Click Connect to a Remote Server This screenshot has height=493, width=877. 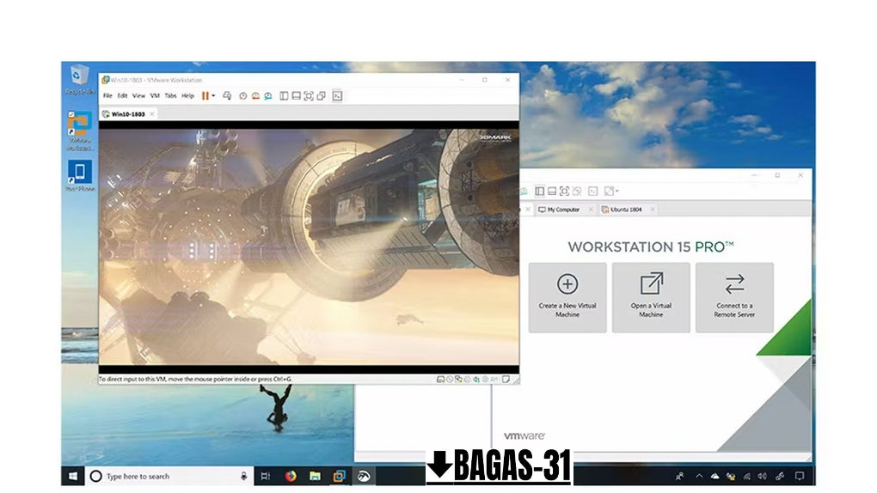(734, 297)
